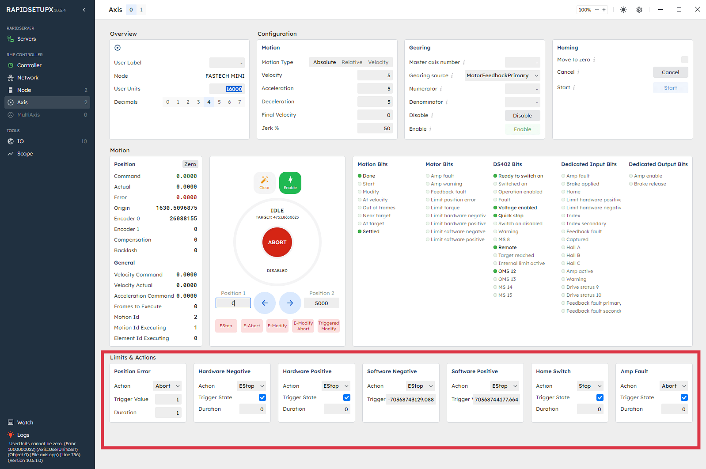Click the Servers icon in sidebar
Screen dimensions: 706x469
[11, 39]
